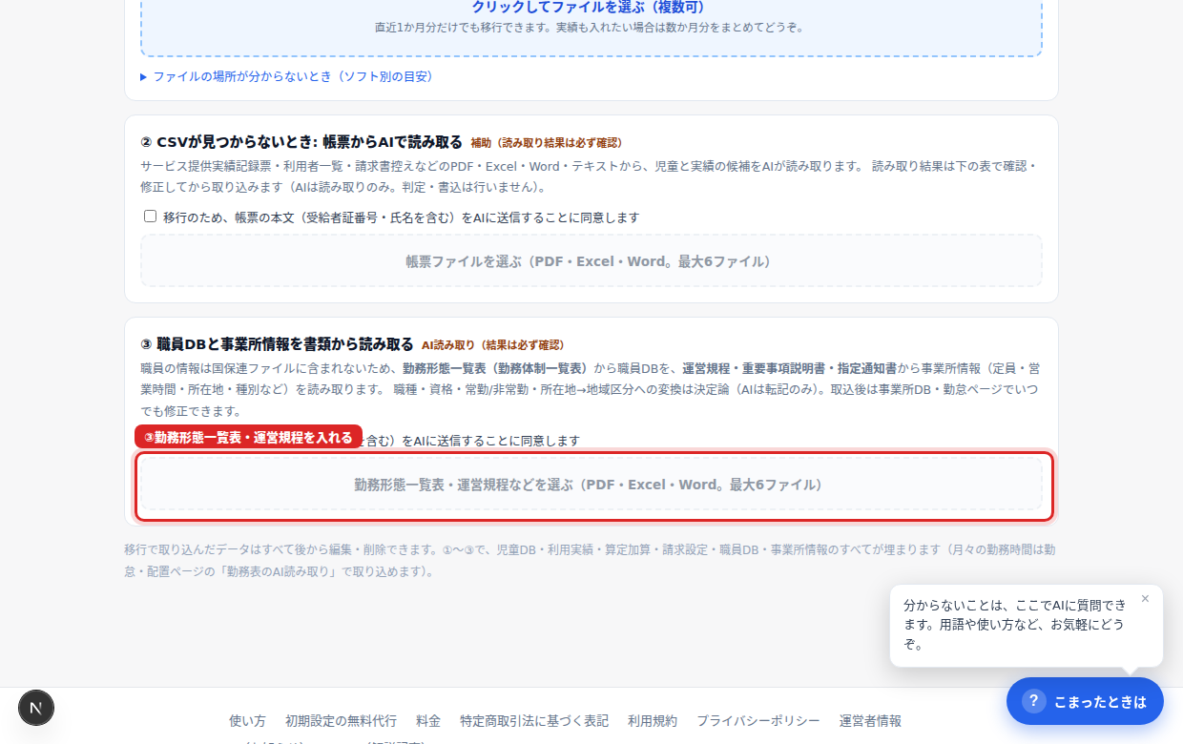Click the 移行で取り込んだデータはすべて後から編集 note
Viewport: 1183px width, 744px height.
coord(590,561)
